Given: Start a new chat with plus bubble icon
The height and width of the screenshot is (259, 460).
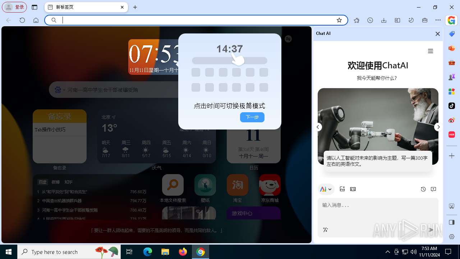Looking at the screenshot, I should [433, 189].
